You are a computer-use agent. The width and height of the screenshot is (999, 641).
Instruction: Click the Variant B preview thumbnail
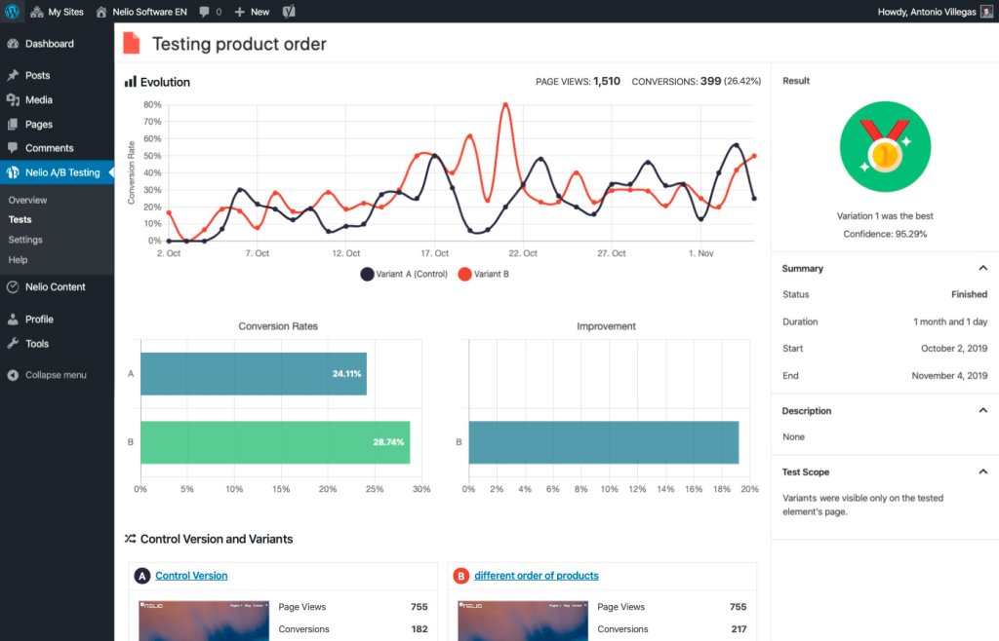523,621
